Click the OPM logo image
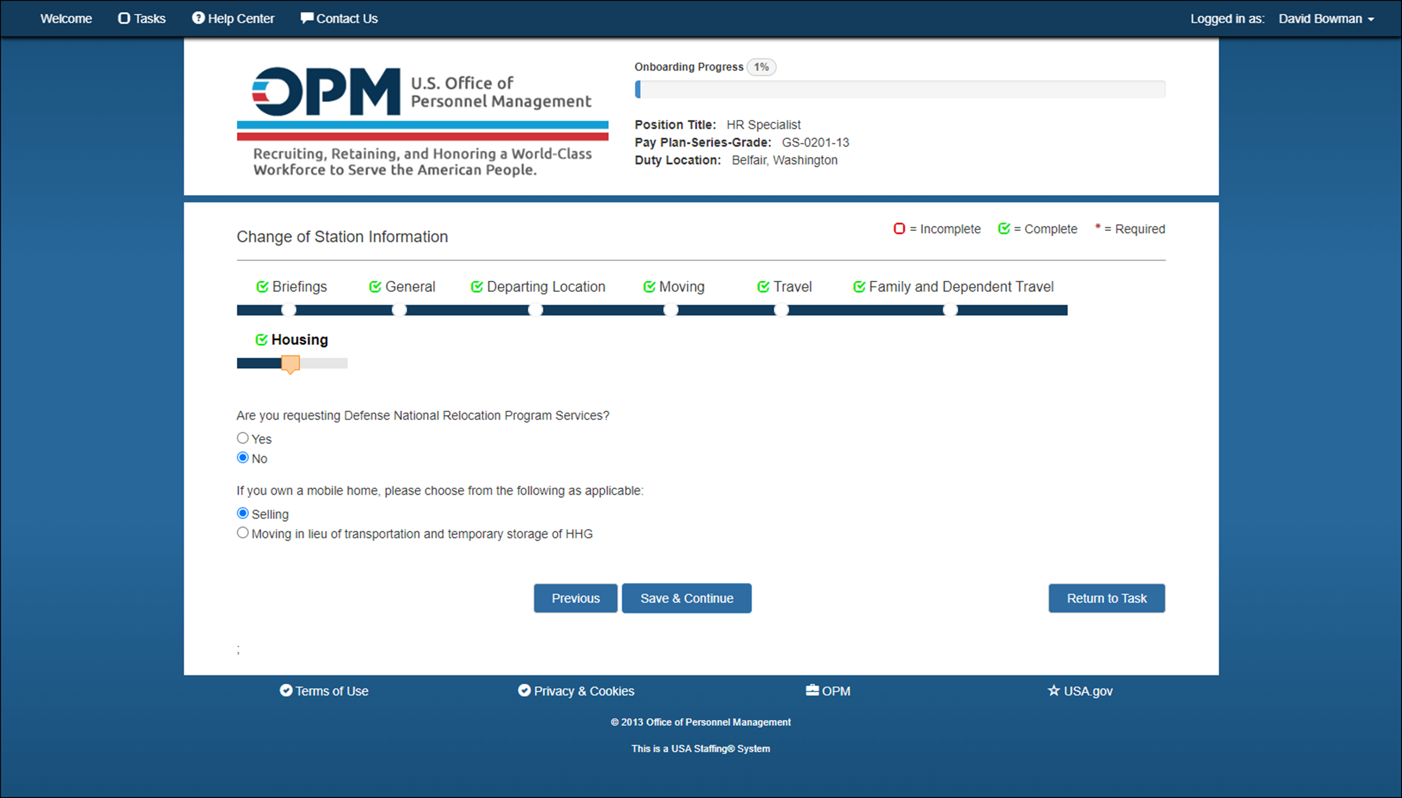The width and height of the screenshot is (1402, 798). point(422,120)
